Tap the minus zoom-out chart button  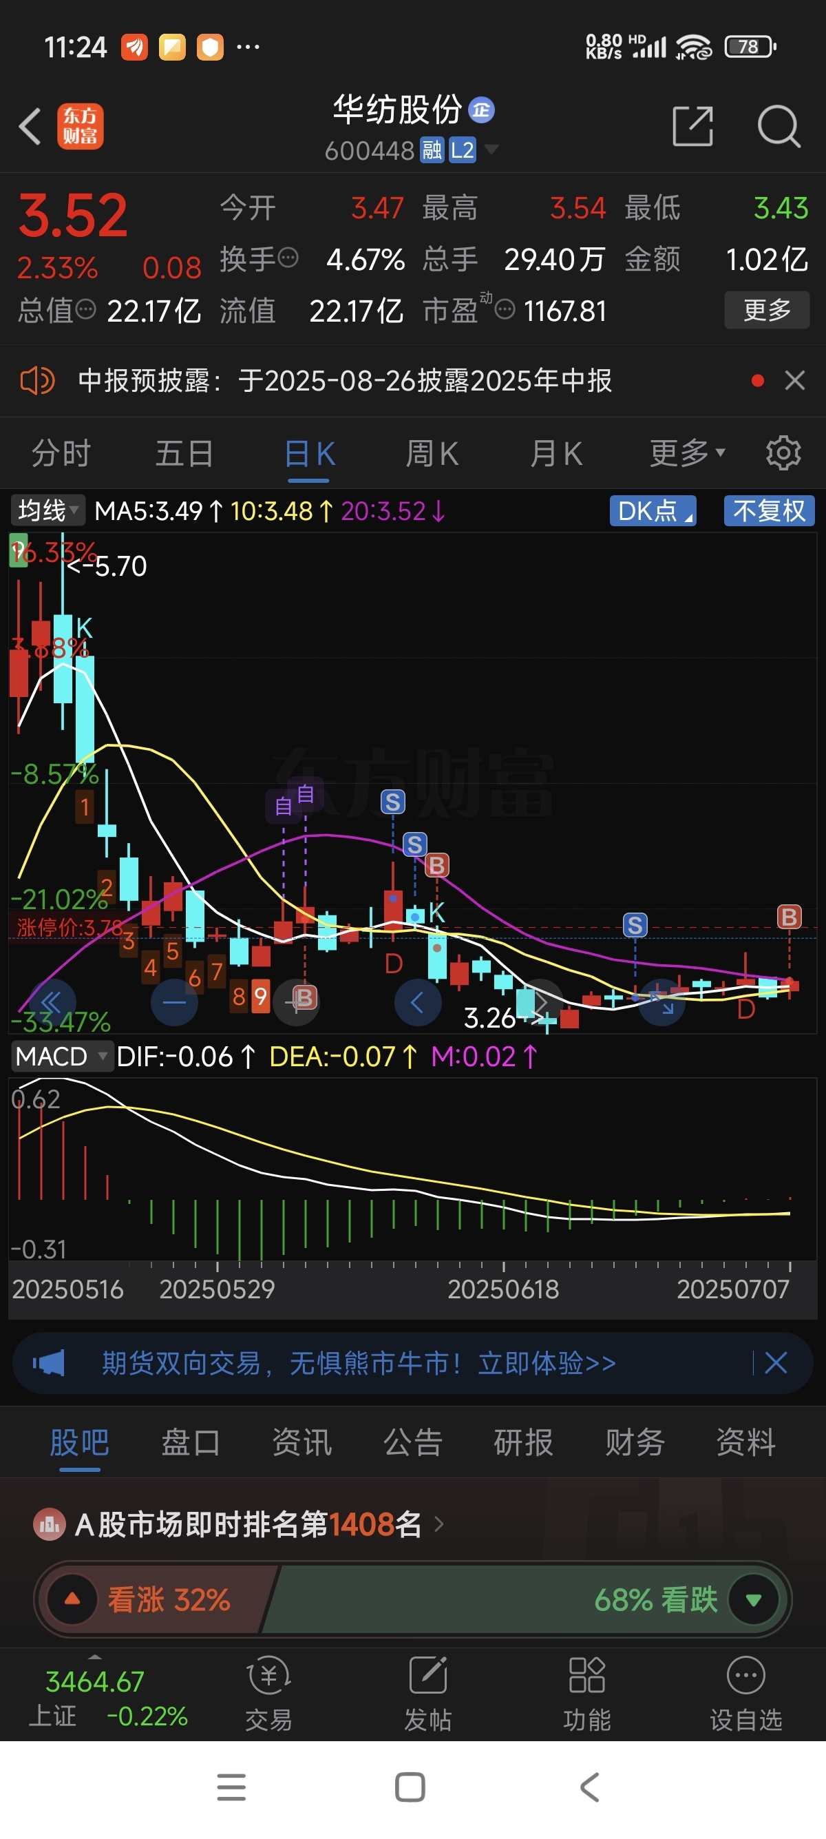(174, 1002)
